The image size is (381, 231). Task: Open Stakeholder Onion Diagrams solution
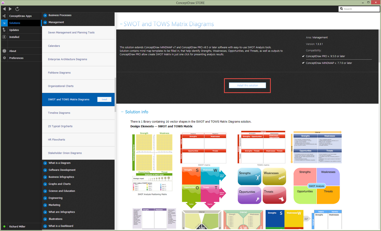(78, 153)
